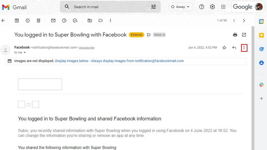Print this email
This screenshot has height=150, width=267.
click(x=235, y=35)
